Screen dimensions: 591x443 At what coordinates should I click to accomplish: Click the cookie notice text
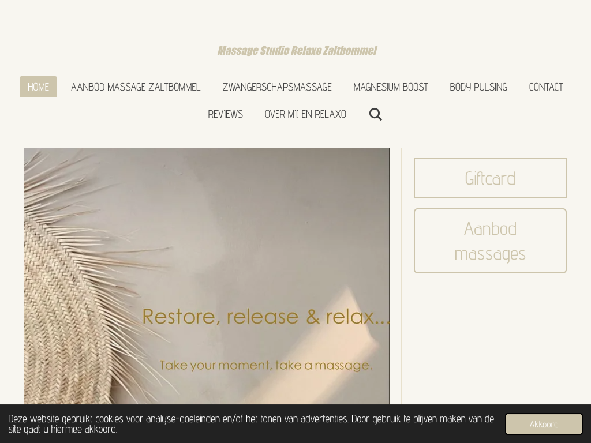point(251,424)
